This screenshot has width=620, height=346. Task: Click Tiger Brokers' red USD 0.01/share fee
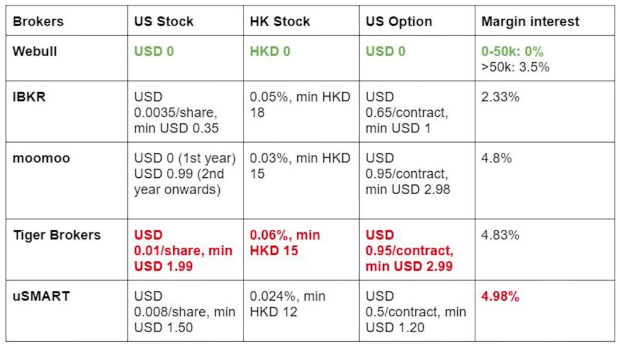[183, 250]
